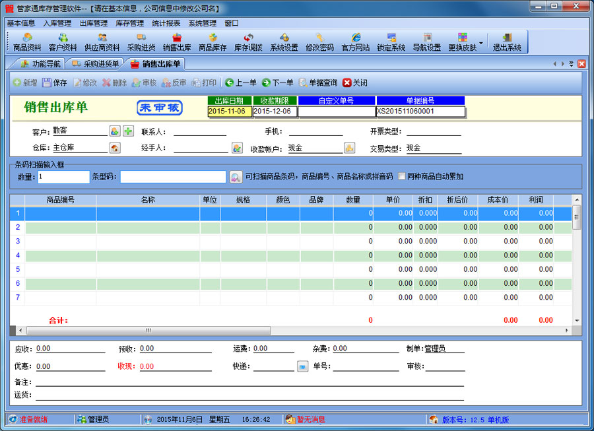Open 官方网站 toolbar icon
The width and height of the screenshot is (594, 431).
pos(355,42)
